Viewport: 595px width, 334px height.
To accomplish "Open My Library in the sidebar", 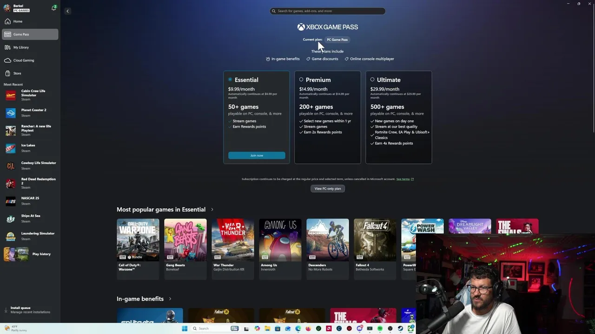I will point(30,47).
